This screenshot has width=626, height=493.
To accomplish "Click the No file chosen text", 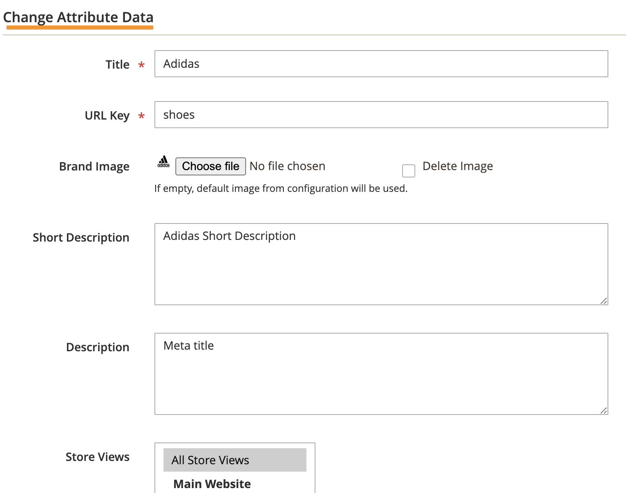I will 288,166.
